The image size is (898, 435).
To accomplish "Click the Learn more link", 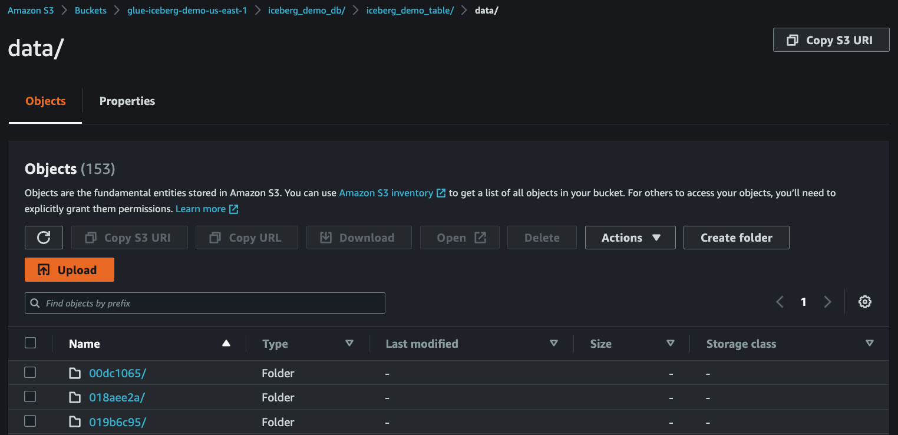I will pos(200,209).
